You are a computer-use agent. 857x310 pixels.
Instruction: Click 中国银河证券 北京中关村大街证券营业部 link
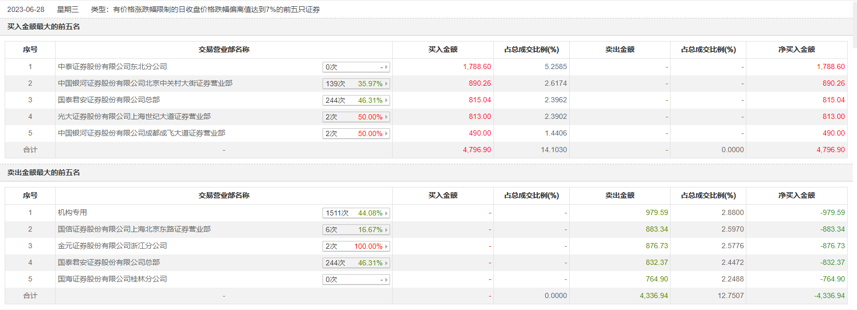(145, 83)
